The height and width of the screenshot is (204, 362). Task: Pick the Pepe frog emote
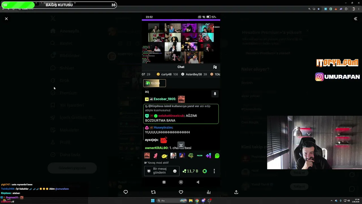[x=191, y=156]
